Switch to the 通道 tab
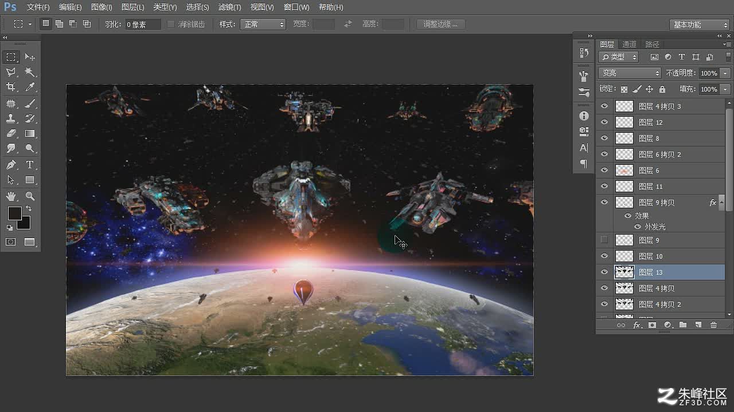Screen dimensions: 734x412 coord(629,44)
